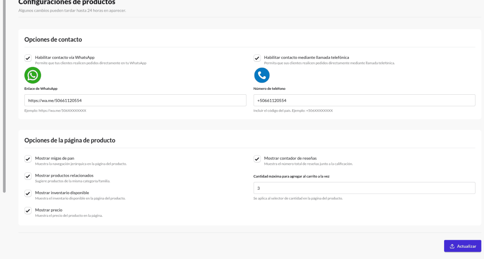The height and width of the screenshot is (259, 484).
Task: Click the 'Cantidad máxima' quantity field
Action: coord(364,188)
